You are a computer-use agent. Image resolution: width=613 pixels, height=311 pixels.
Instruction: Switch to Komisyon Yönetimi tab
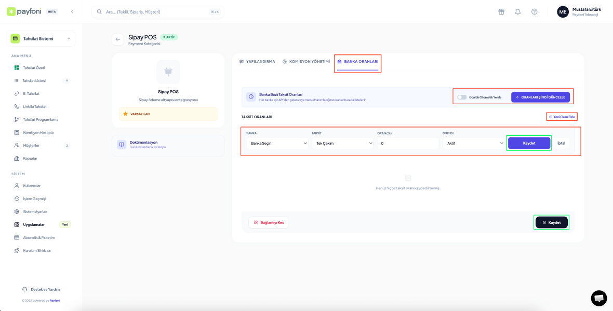(306, 62)
